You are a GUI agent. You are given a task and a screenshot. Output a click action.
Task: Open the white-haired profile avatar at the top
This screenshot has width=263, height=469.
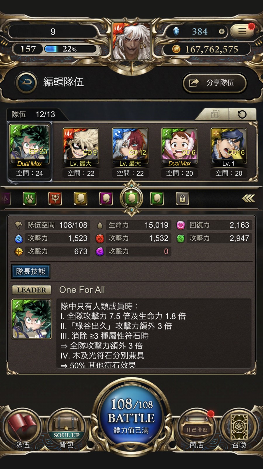(131, 41)
